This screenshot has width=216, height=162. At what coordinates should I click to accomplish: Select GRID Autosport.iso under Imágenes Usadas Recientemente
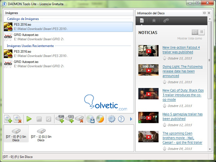(68, 64)
